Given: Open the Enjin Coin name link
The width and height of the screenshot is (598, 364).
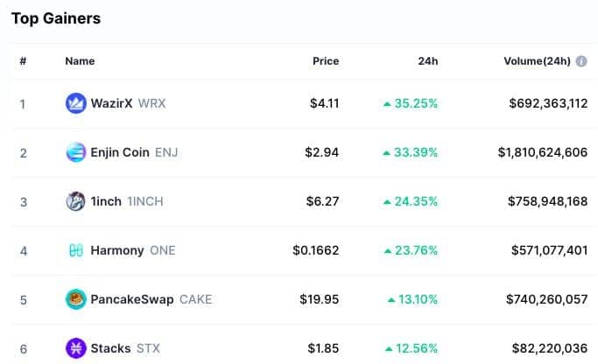Looking at the screenshot, I should (120, 152).
